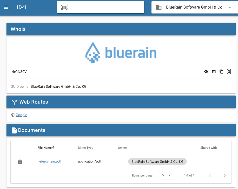Open the lieferschein.pdf document link
Screen dimensions: 238x189
[49, 161]
